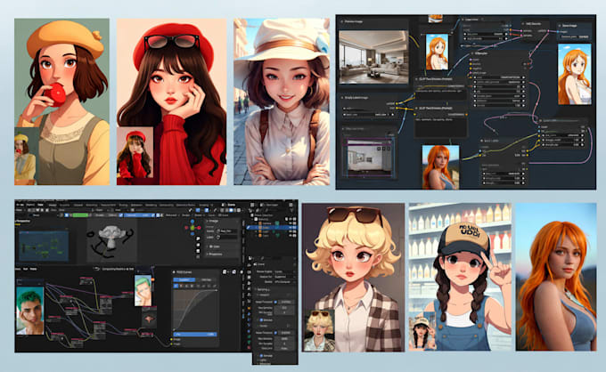Toggle the Render Denoise checkbox at panel bottom
The image size is (606, 372).
261,356
